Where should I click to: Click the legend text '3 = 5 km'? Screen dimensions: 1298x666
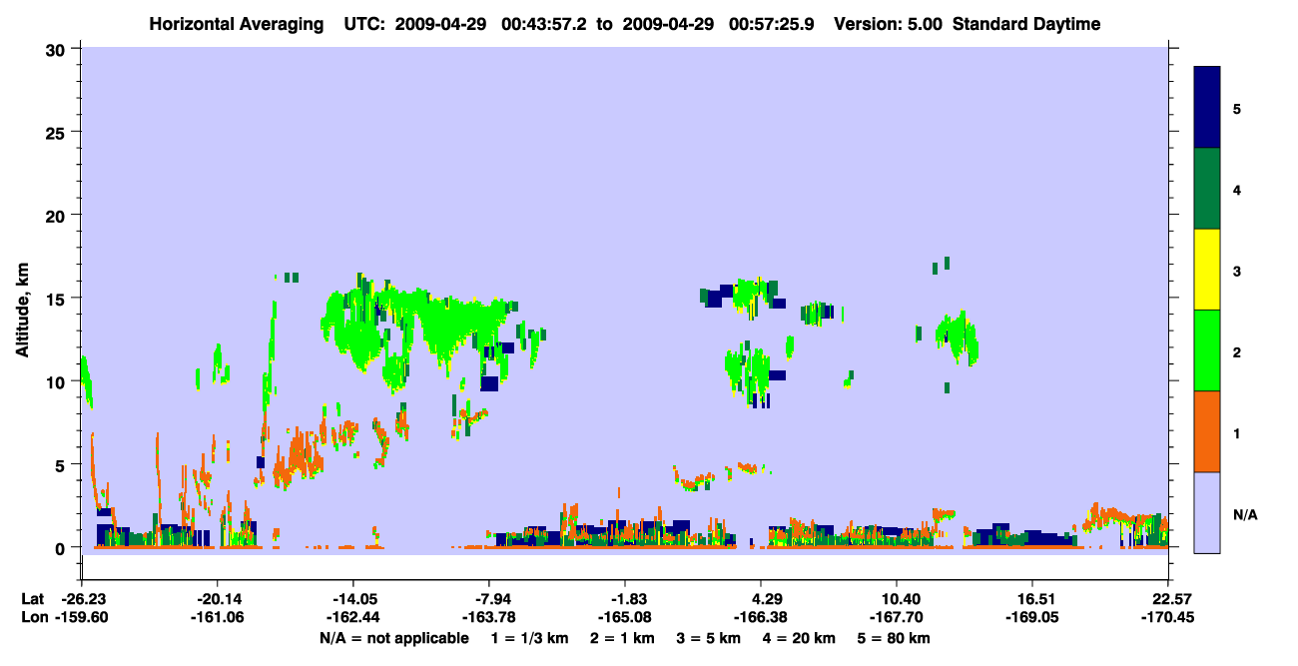(x=709, y=638)
